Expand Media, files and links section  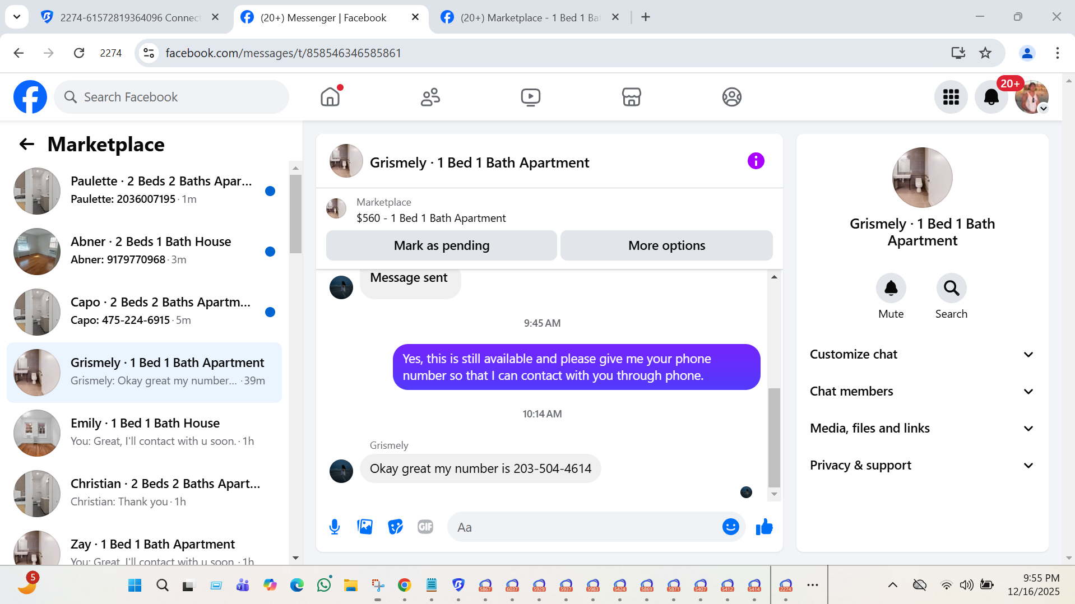922,429
